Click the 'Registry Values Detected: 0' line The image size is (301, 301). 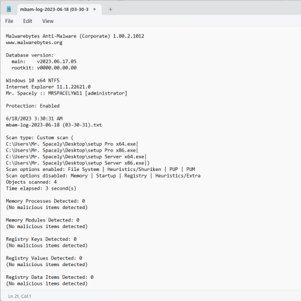pyautogui.click(x=44, y=258)
